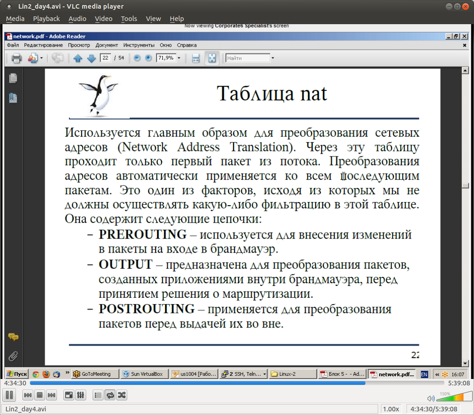The width and height of the screenshot is (474, 415).
Task: Open the Tools menu in VLC
Action: pyautogui.click(x=129, y=19)
